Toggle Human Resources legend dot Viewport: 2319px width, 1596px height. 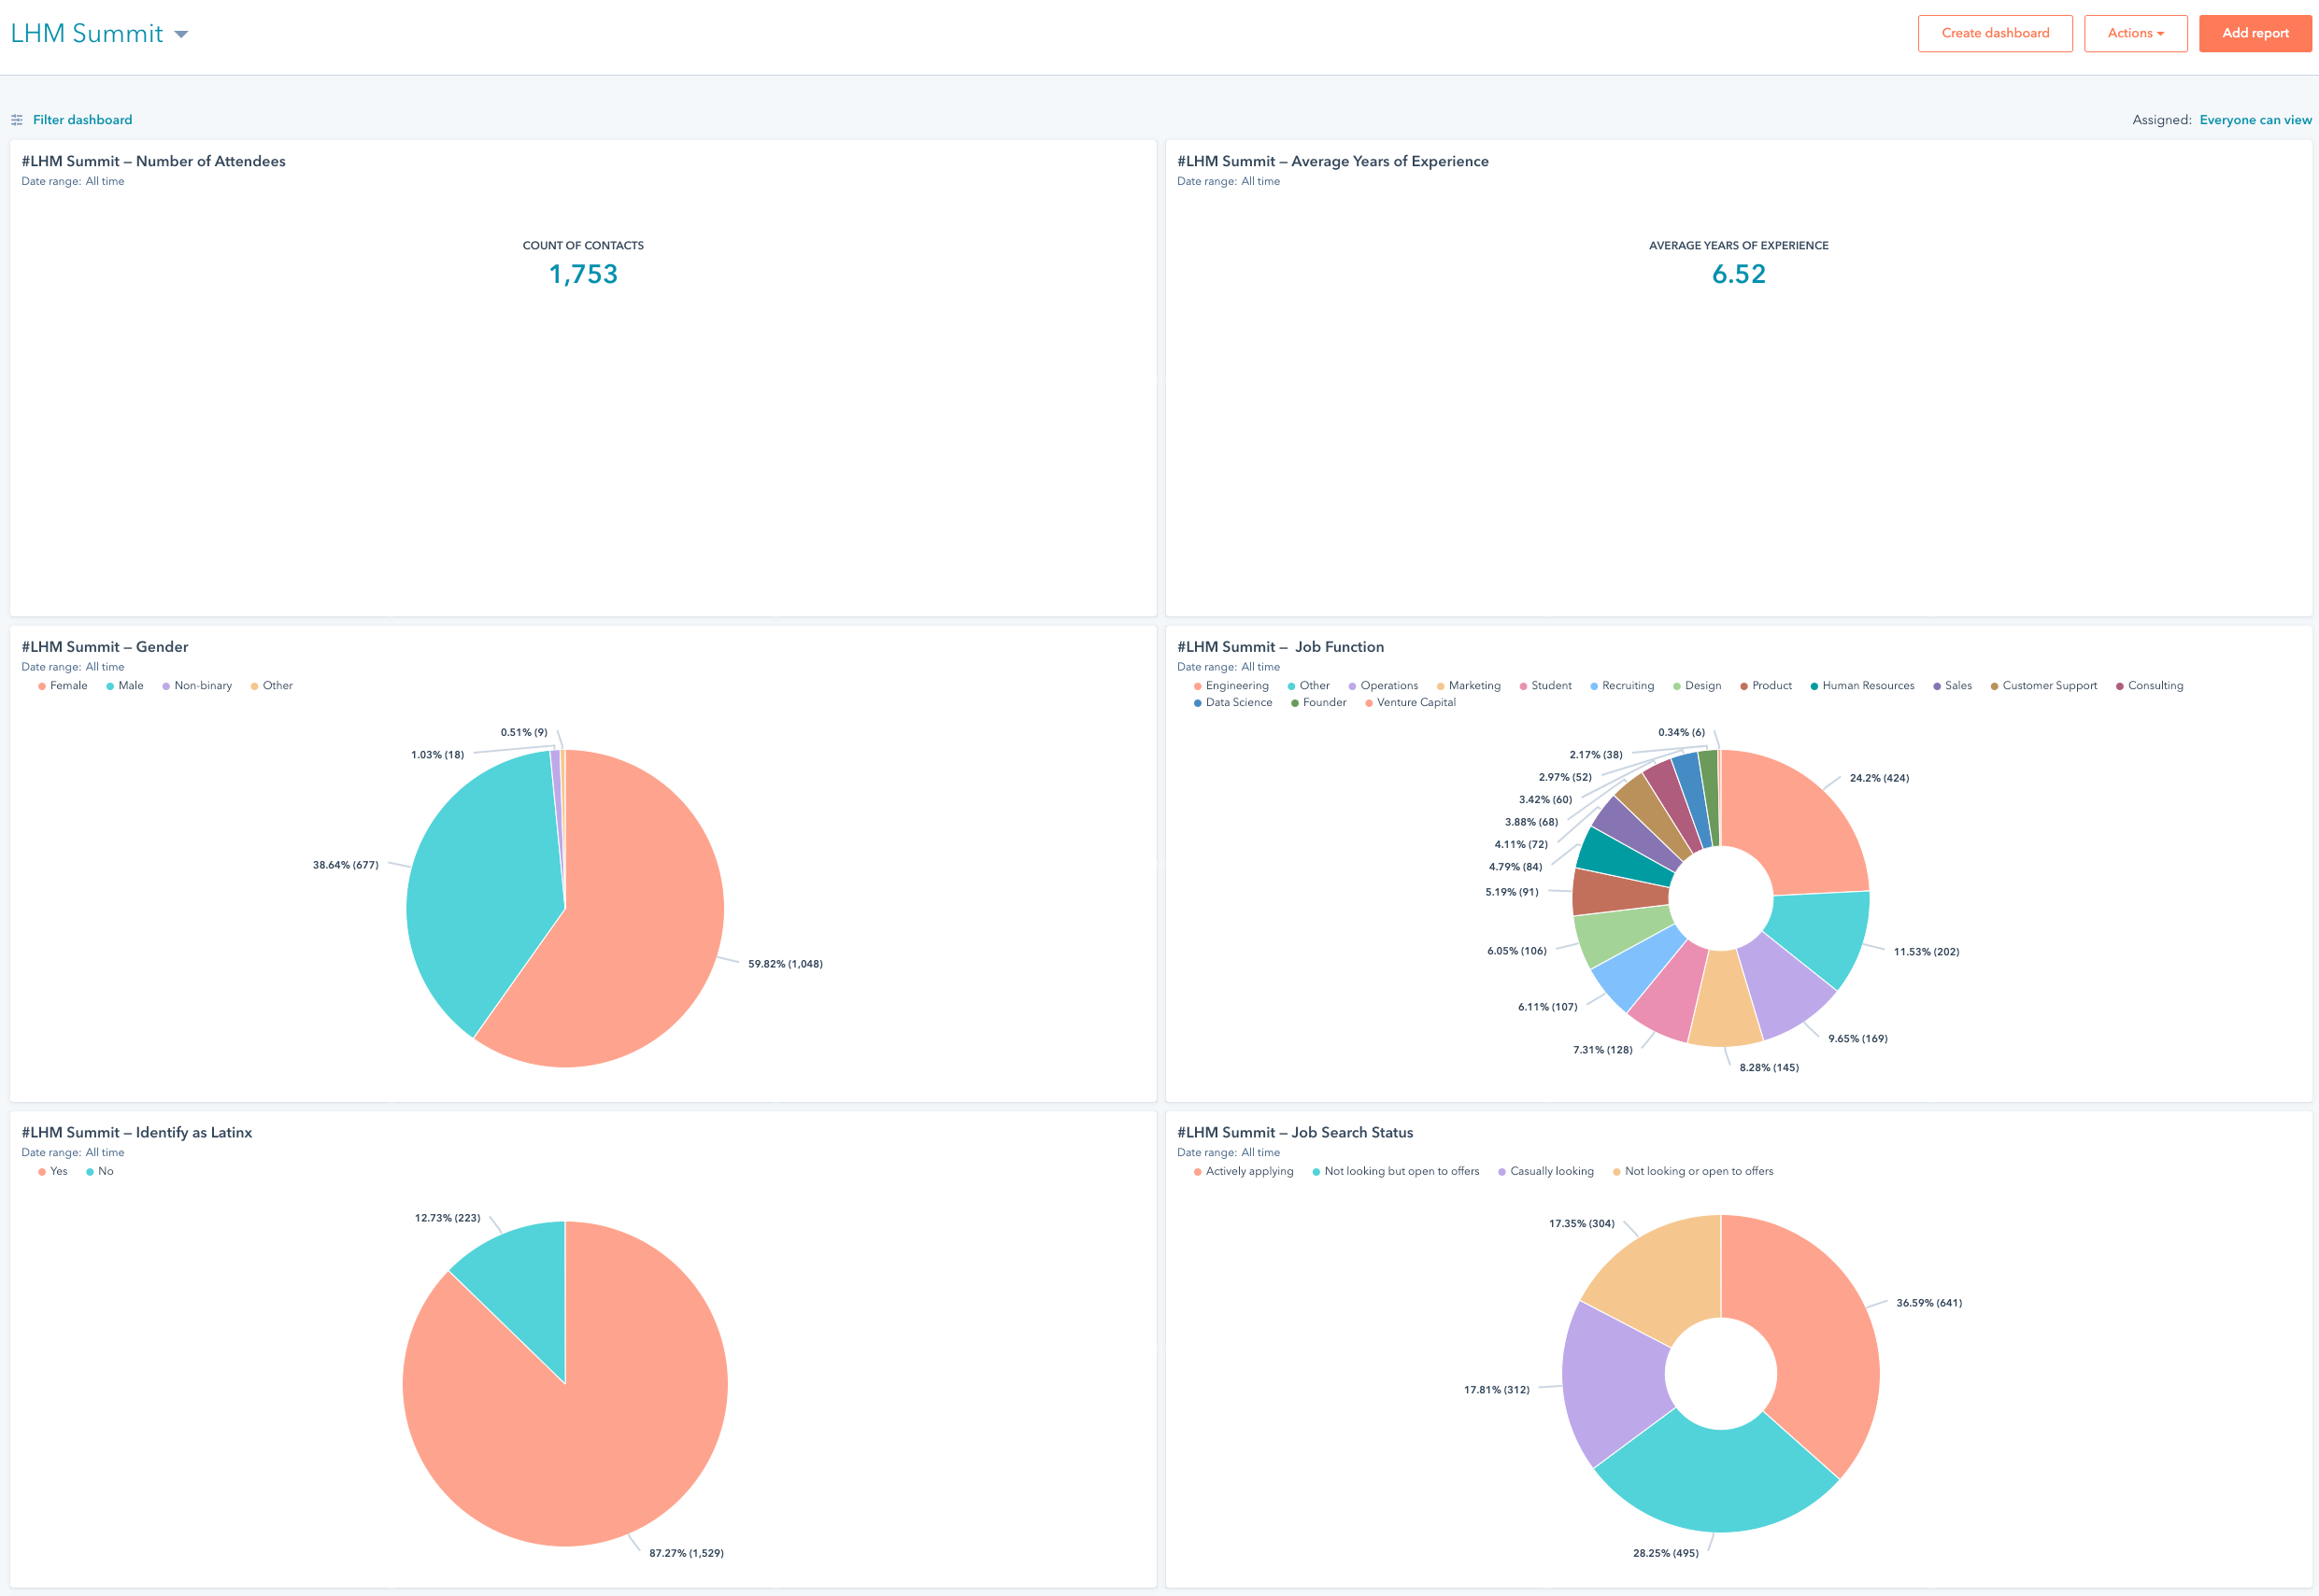click(x=1814, y=686)
